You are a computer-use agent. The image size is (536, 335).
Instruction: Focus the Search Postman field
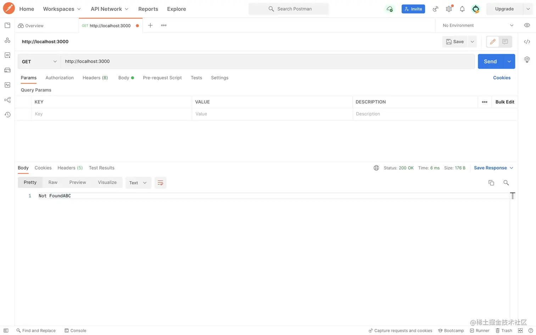289,9
